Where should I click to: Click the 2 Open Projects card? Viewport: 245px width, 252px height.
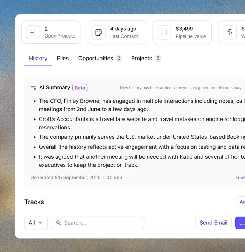tap(51, 32)
